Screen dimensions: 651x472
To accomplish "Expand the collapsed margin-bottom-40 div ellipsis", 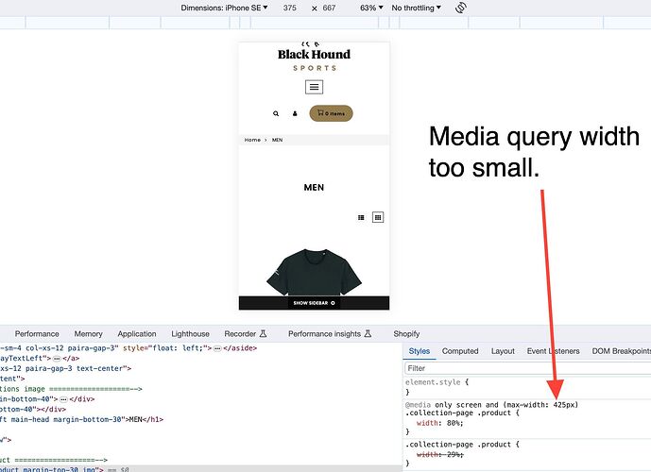I will coord(63,399).
